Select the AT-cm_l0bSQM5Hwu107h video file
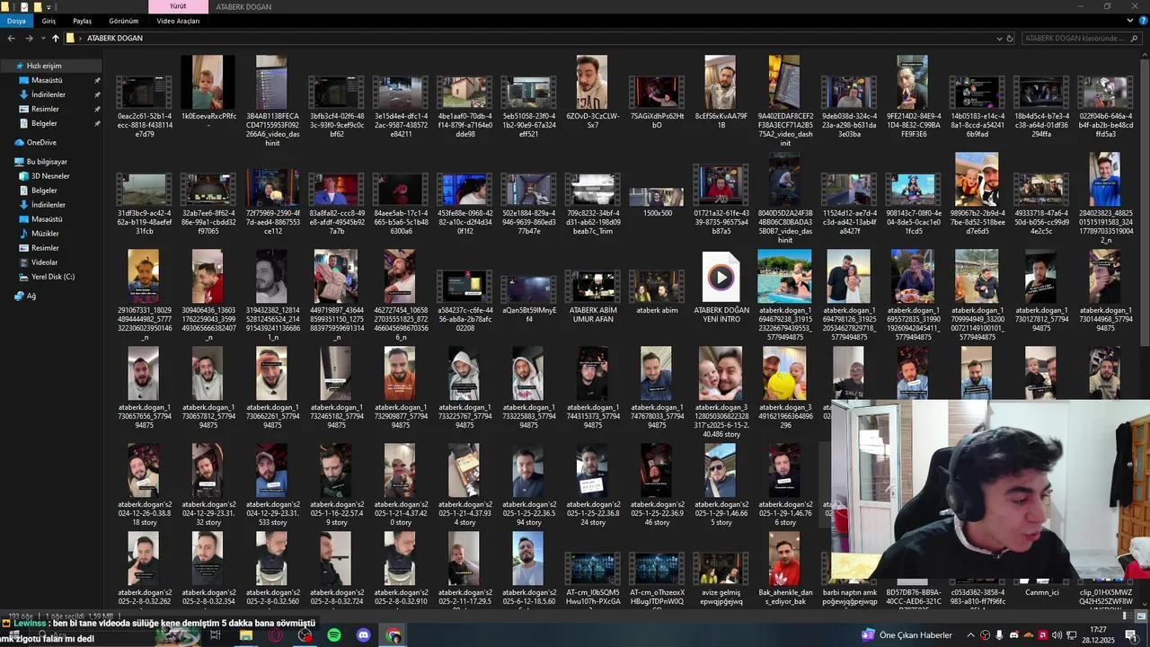This screenshot has height=647, width=1150. pyautogui.click(x=593, y=580)
